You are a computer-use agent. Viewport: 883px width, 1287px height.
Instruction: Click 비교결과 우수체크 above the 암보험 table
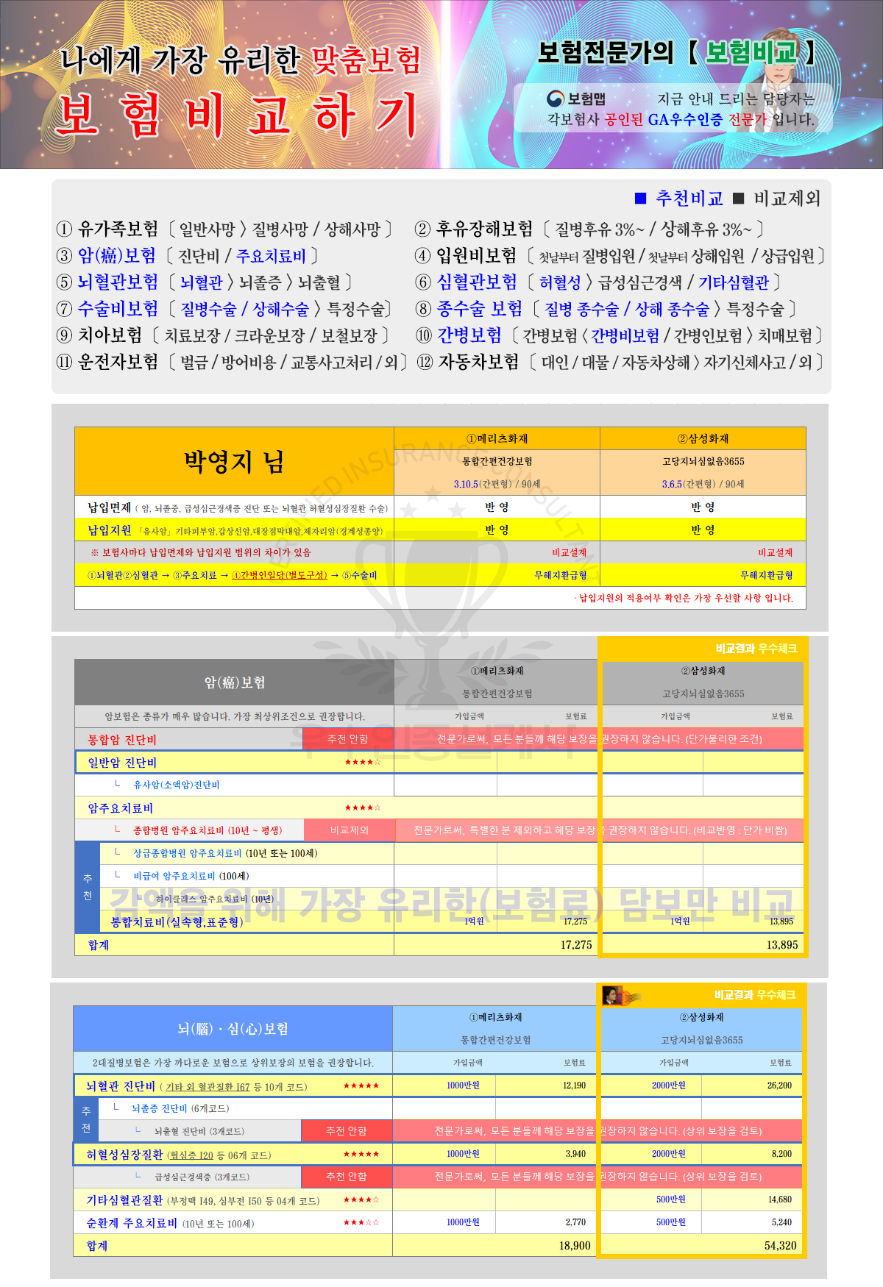pyautogui.click(x=756, y=649)
